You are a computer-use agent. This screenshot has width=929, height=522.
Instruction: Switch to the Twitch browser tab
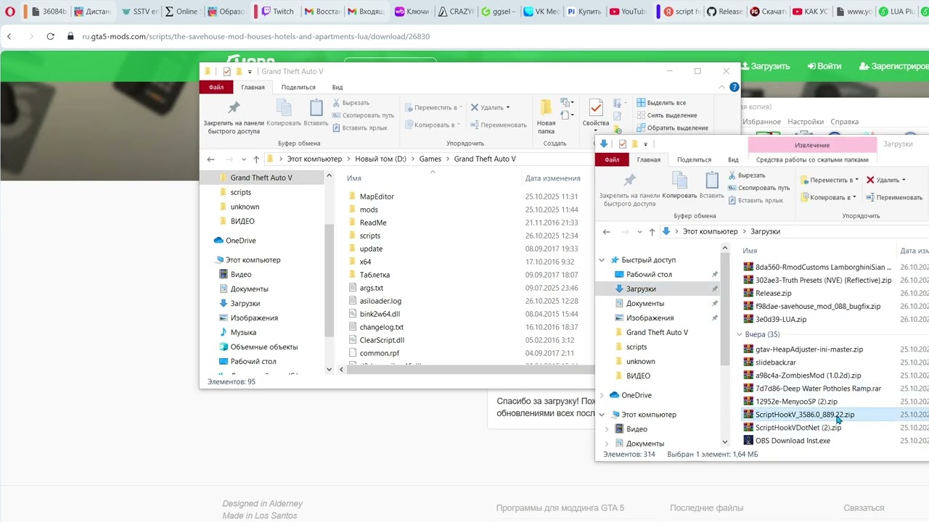point(277,12)
